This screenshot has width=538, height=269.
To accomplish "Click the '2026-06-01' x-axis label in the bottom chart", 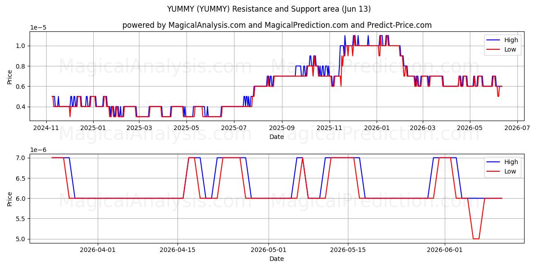I will point(445,250).
